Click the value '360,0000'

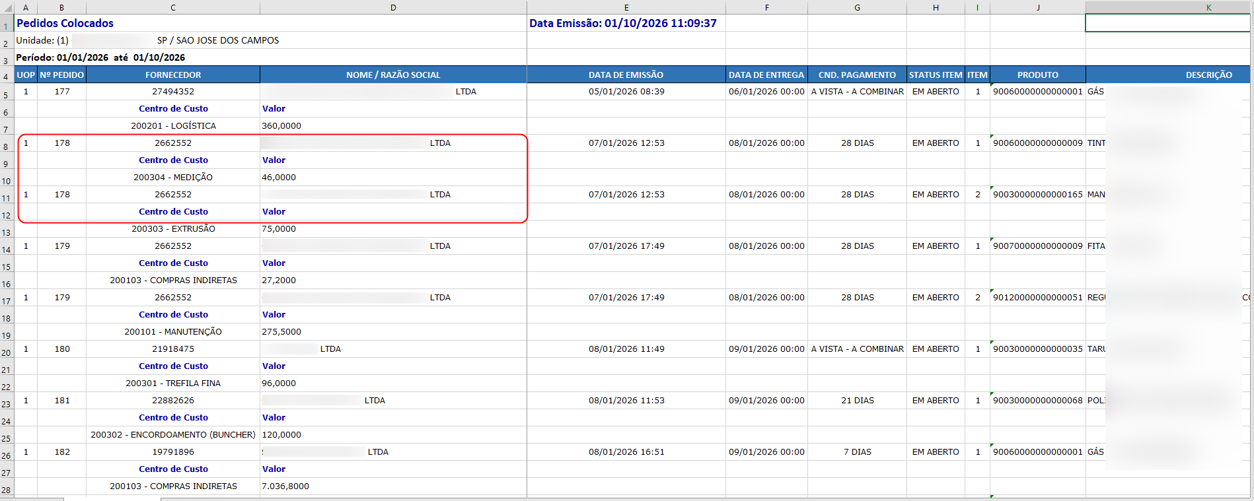[x=281, y=126]
